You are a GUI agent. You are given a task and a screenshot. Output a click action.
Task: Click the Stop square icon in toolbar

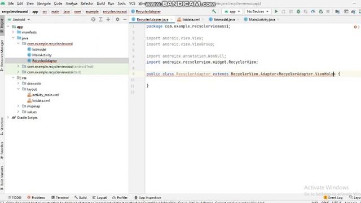click(x=328, y=11)
